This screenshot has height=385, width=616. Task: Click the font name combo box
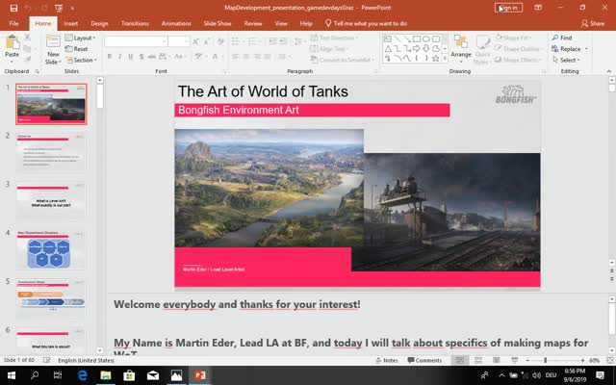click(136, 41)
